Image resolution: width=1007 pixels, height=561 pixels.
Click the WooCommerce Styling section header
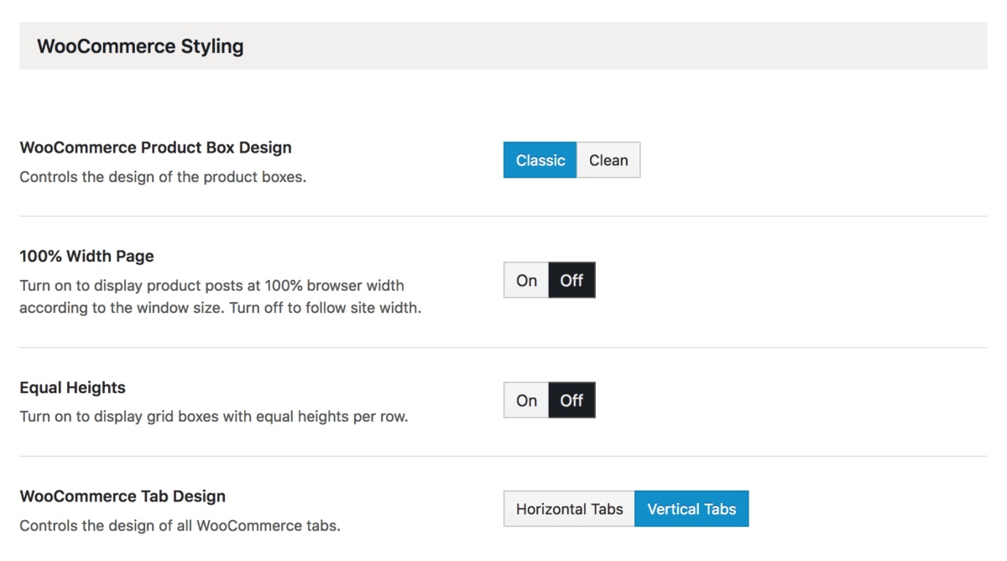[503, 46]
